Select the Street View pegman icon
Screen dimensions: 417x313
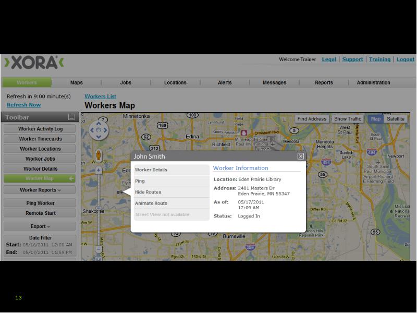pyautogui.click(x=99, y=155)
